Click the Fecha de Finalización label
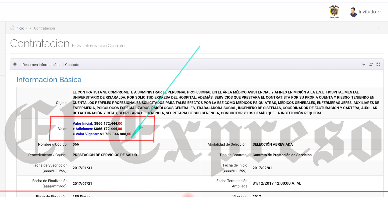This screenshot has width=388, height=212. pos(50,183)
